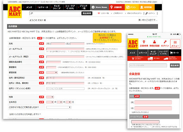Click the 会員登録 heading bar on desktop

[82, 26]
